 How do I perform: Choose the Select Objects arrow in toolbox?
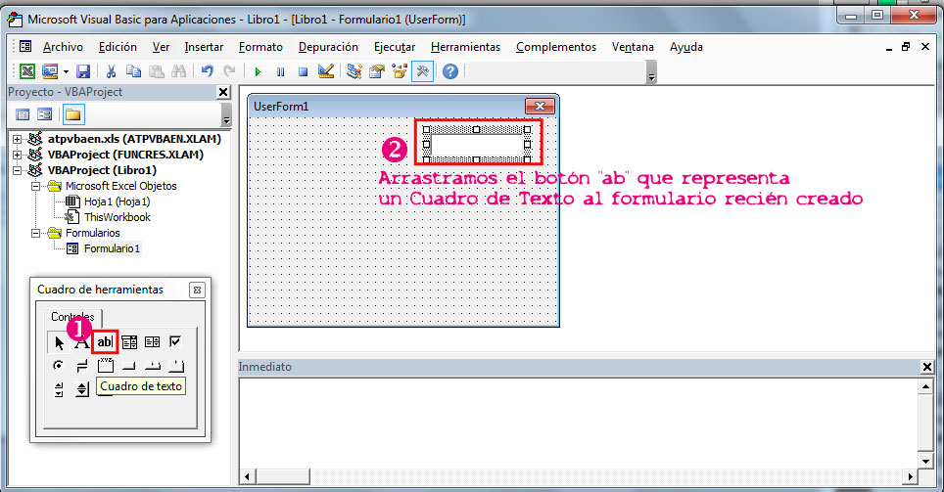pyautogui.click(x=59, y=342)
